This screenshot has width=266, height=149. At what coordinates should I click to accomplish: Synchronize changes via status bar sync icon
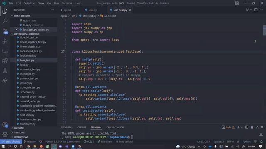(41, 142)
